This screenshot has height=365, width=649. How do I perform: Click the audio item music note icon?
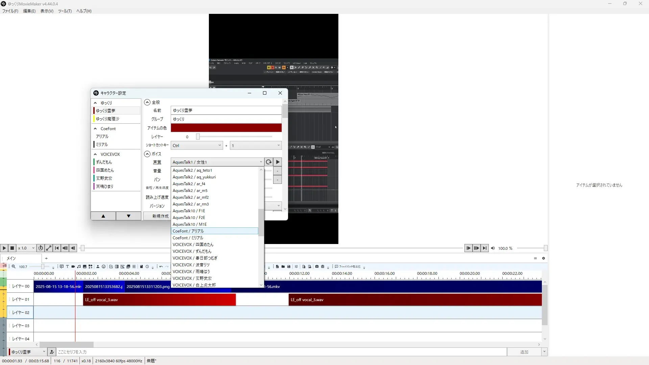point(79,267)
